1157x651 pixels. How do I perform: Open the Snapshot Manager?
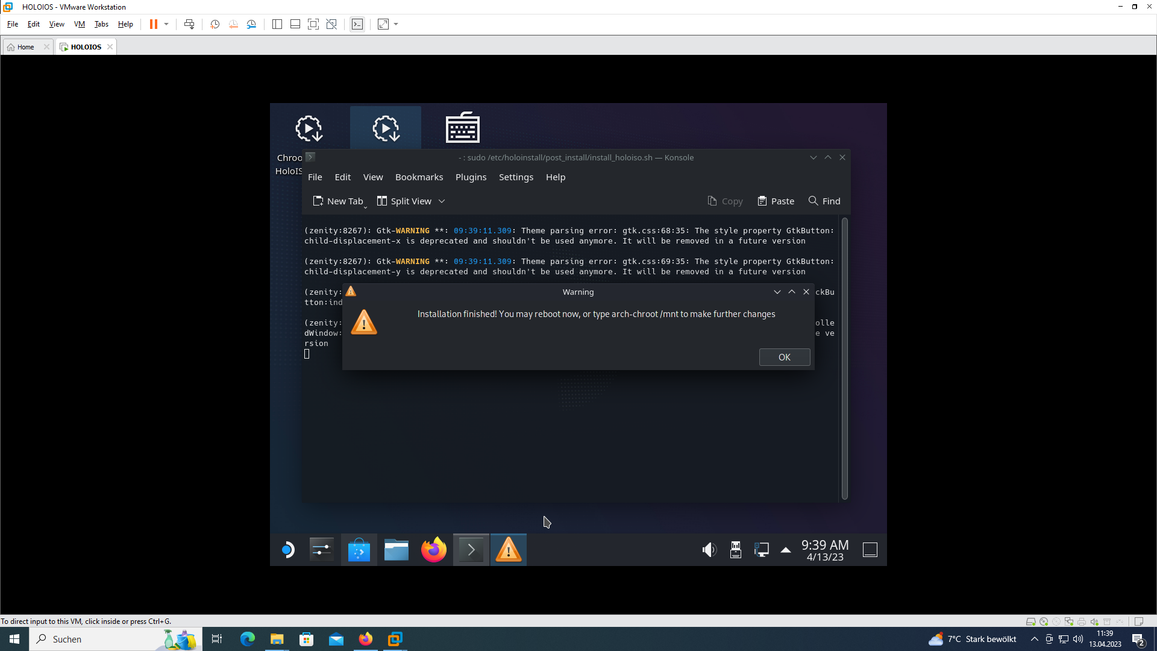pos(251,24)
